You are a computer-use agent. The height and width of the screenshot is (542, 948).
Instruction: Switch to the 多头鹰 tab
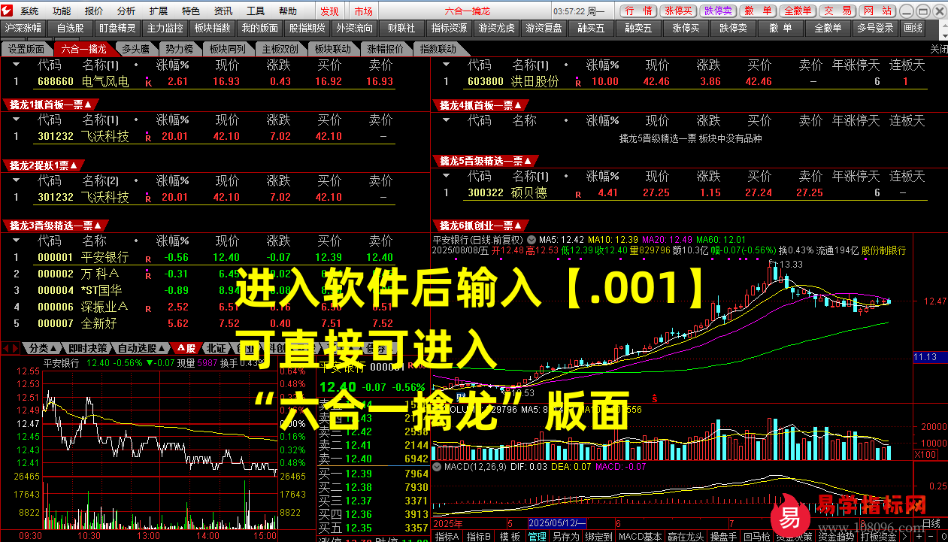(135, 48)
